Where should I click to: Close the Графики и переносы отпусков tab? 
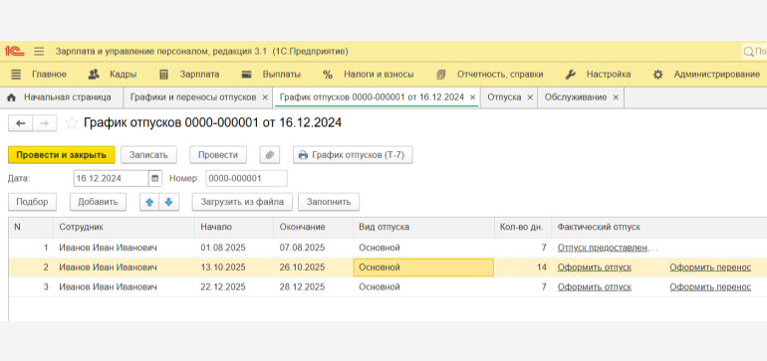point(265,97)
